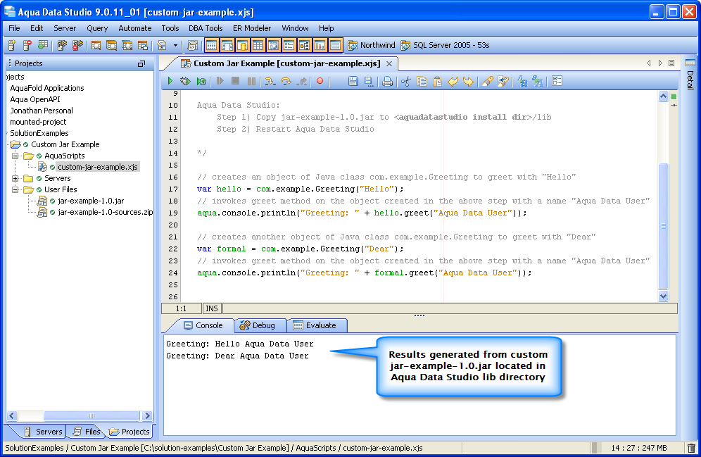Click the 'var formal' code line in editor
Screen dimensions: 701x457
[x=300, y=249]
